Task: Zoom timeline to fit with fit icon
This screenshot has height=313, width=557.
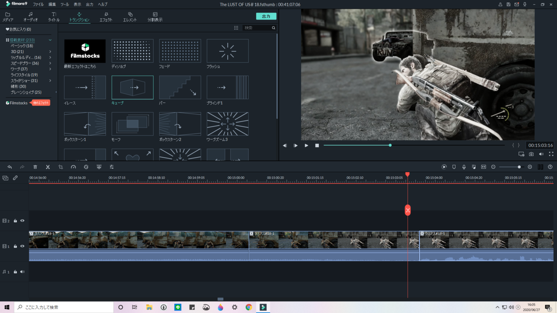Action: (483, 167)
